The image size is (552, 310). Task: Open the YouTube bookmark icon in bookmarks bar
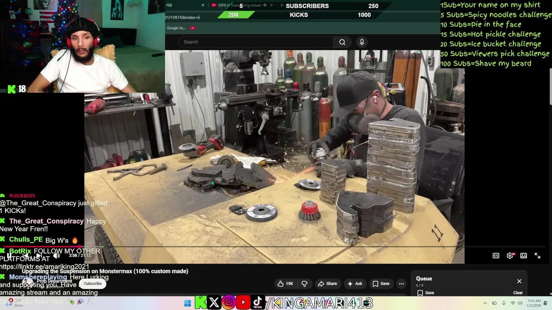pos(192,28)
